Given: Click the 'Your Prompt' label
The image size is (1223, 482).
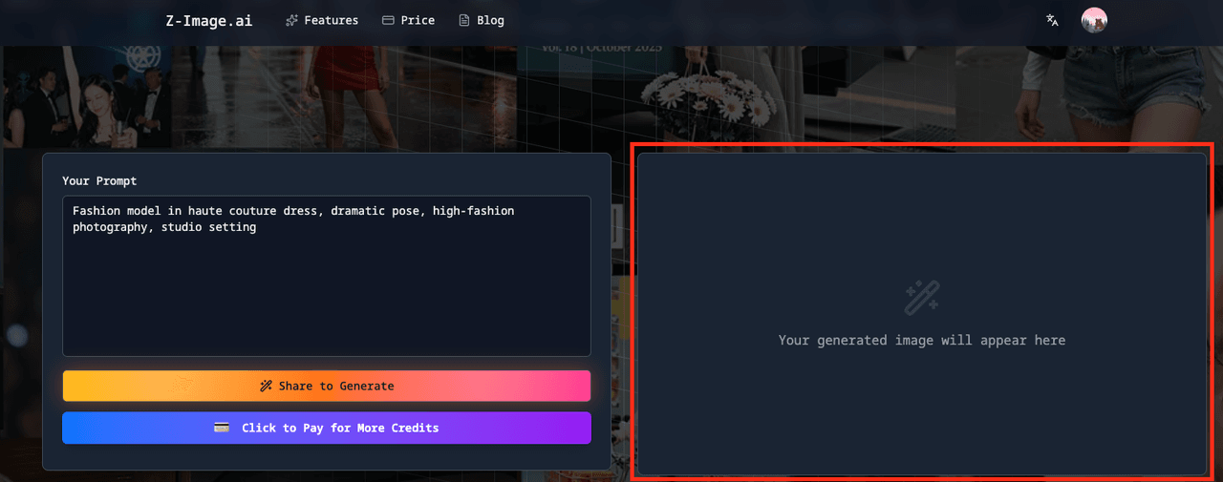Looking at the screenshot, I should 99,180.
